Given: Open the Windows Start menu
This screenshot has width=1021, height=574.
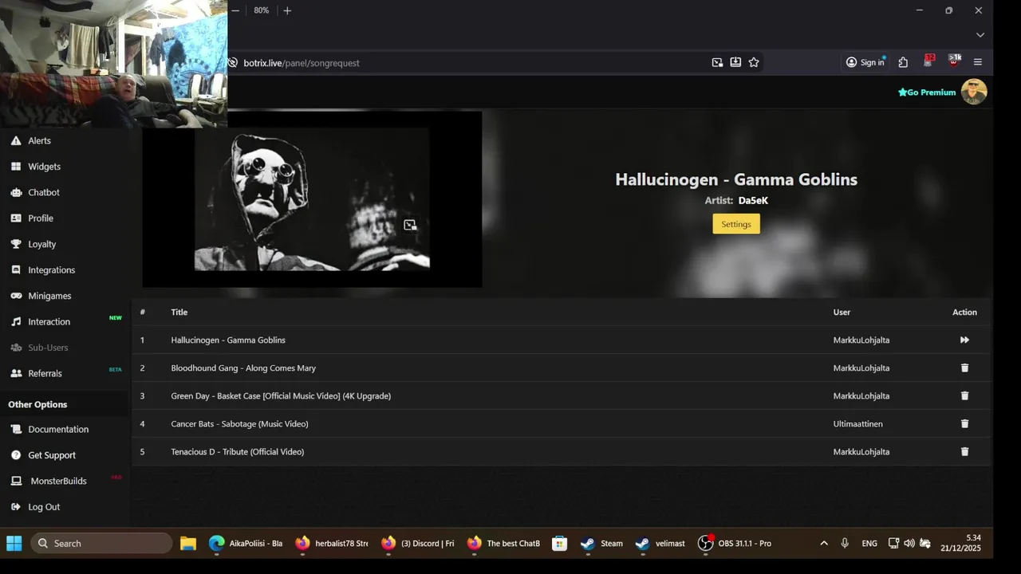Looking at the screenshot, I should 14,544.
